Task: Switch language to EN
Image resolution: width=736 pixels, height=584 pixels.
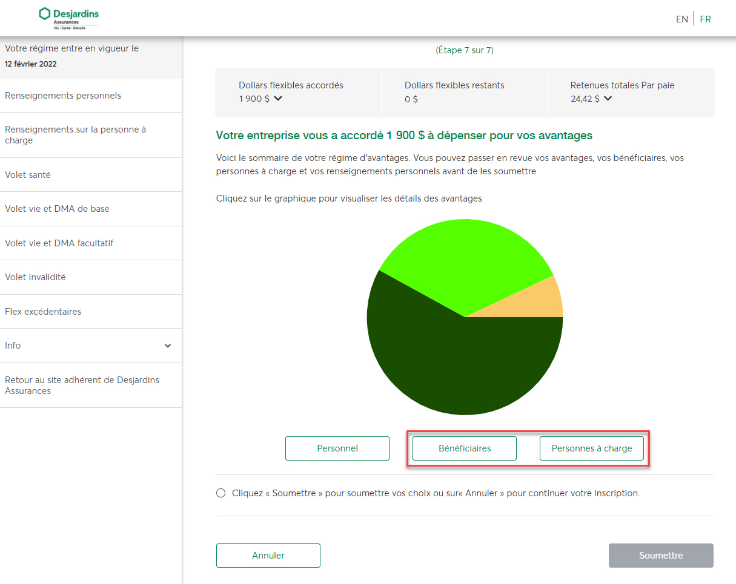Action: [x=682, y=19]
